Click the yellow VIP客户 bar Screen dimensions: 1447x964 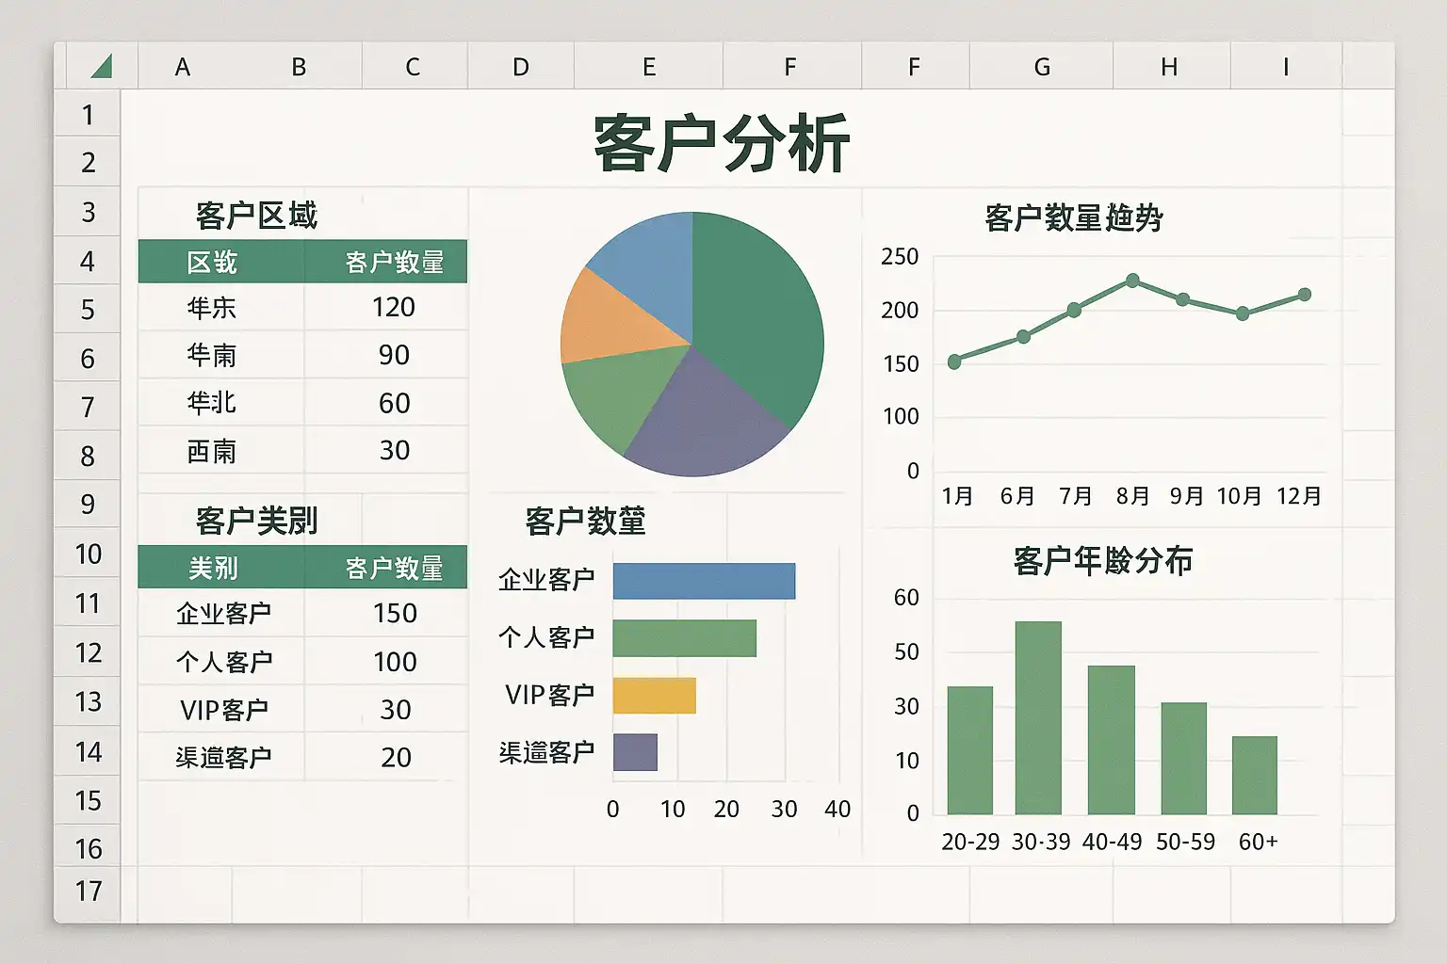coord(654,696)
